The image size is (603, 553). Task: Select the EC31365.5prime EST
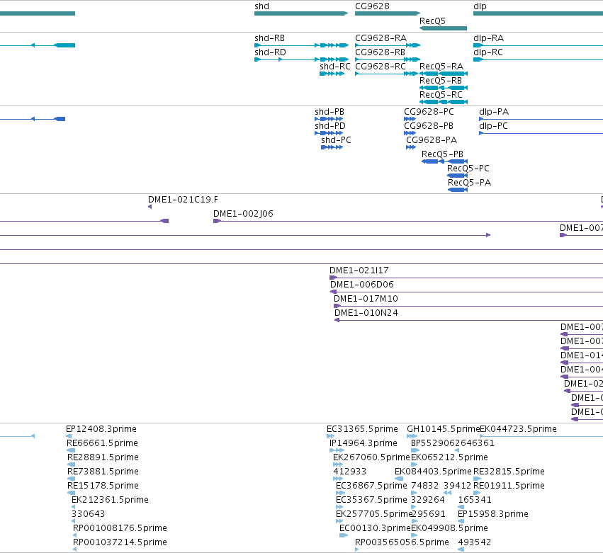pos(330,437)
